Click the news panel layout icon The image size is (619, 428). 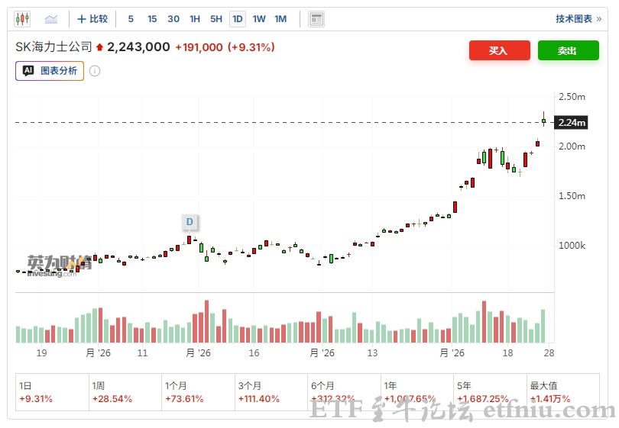[x=316, y=19]
